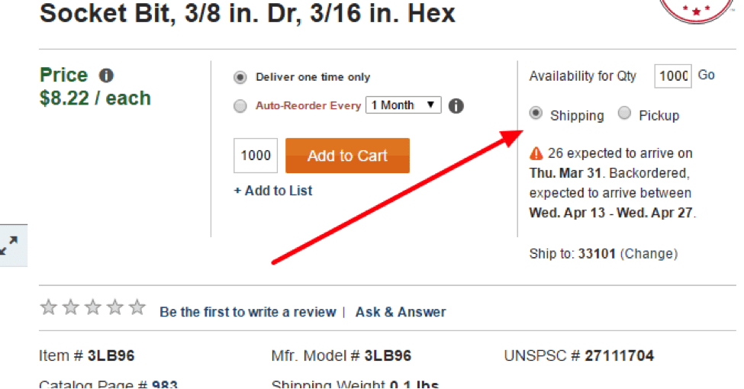This screenshot has width=744, height=389.
Task: Click the fifth review star
Action: (137, 307)
